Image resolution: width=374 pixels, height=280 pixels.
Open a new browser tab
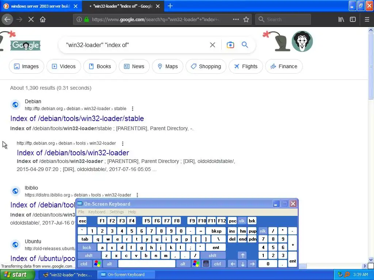(170, 6)
